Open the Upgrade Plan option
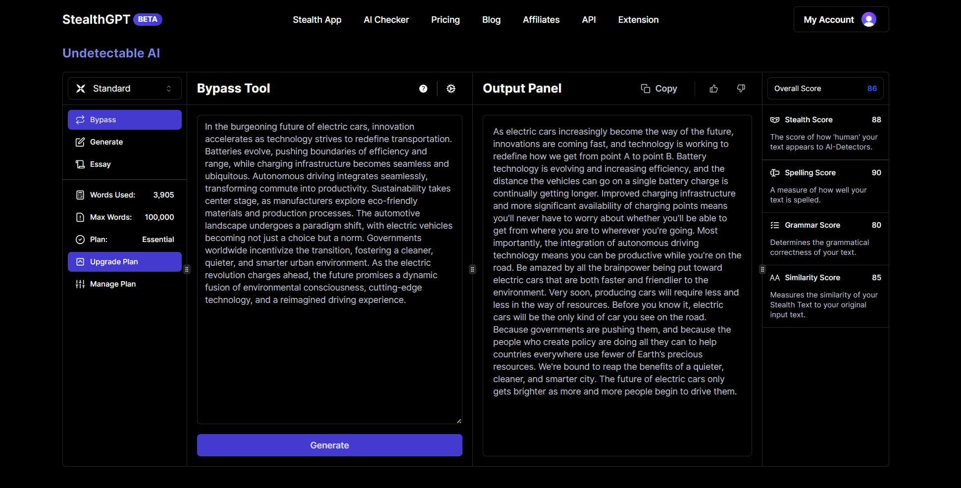 pyautogui.click(x=125, y=262)
